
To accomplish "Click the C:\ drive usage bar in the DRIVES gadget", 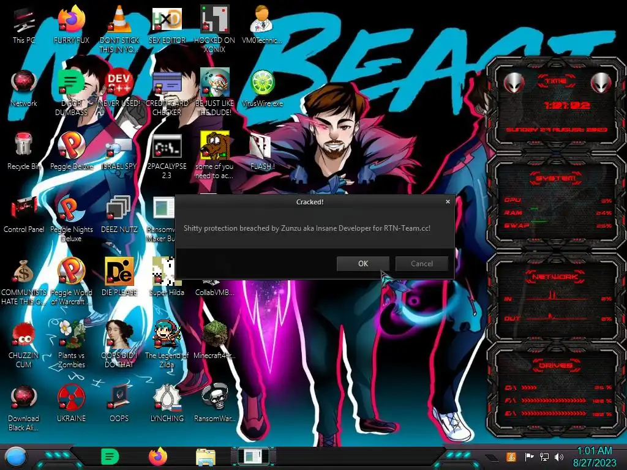I will click(528, 387).
